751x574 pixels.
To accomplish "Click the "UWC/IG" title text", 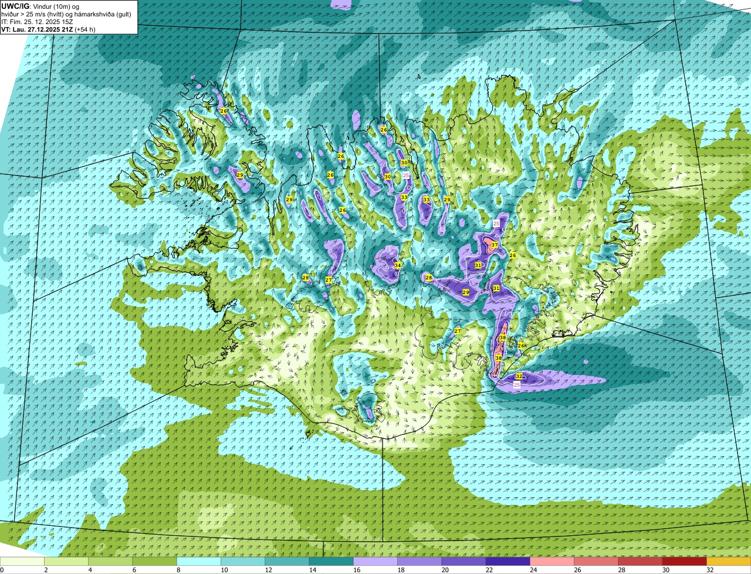I will (15, 6).
